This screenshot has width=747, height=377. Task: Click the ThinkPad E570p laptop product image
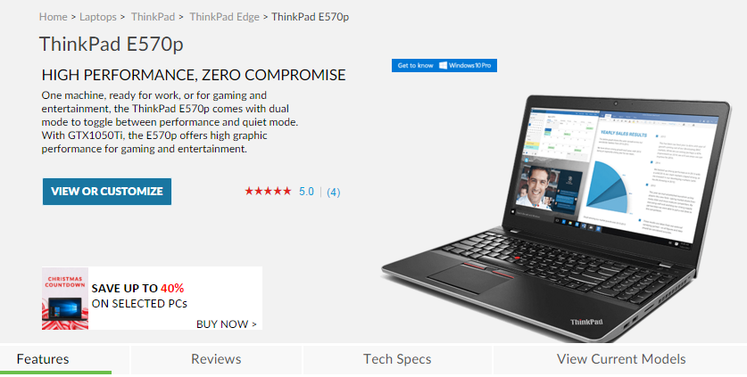tap(556, 218)
